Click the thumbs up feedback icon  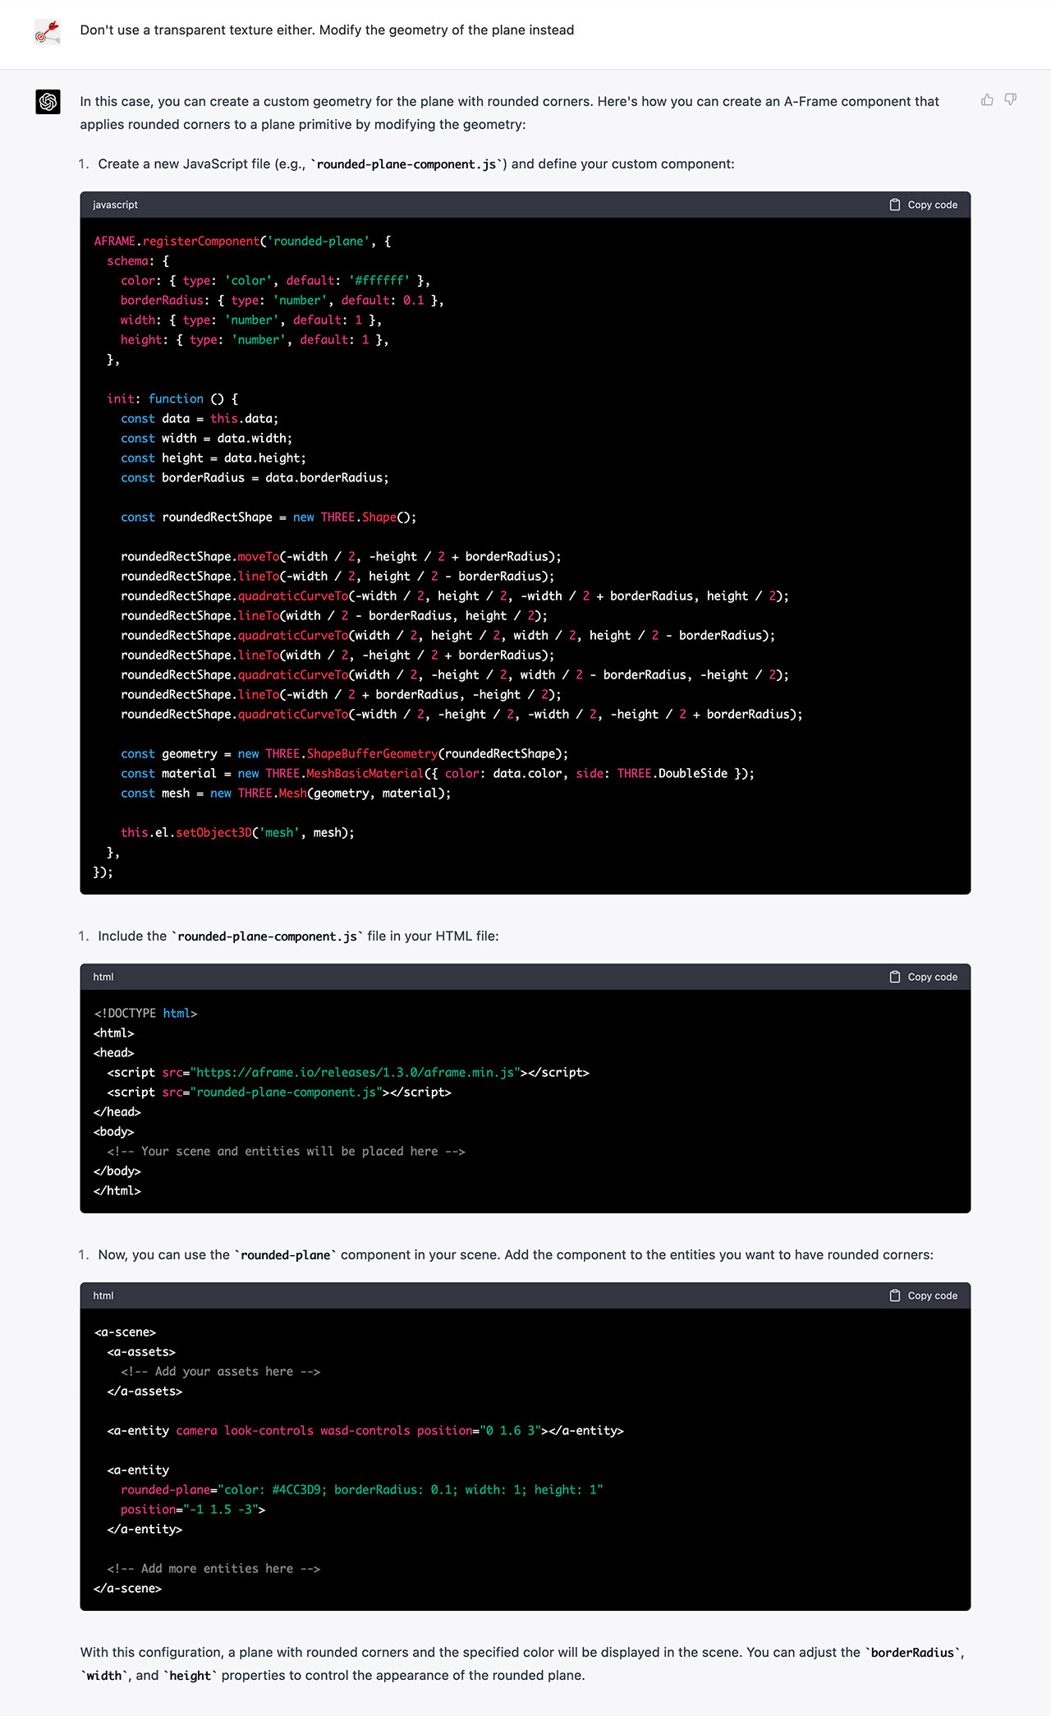(x=987, y=99)
